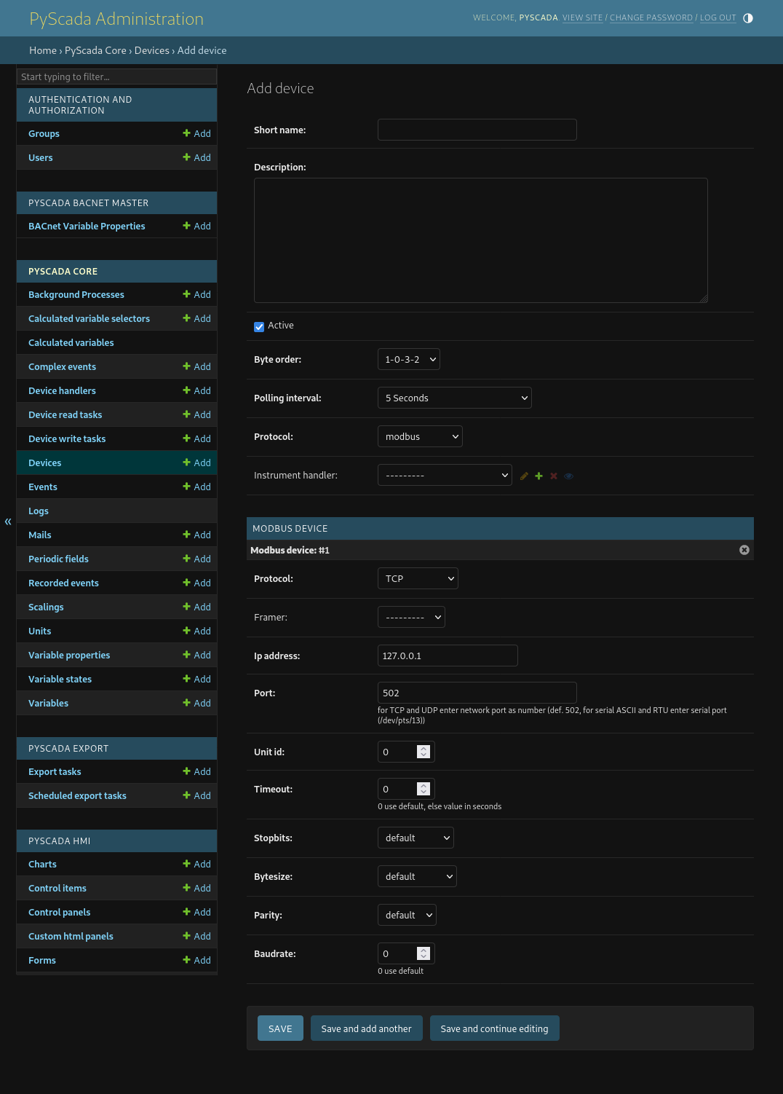Click the Ip address input field
783x1094 pixels.
click(x=448, y=656)
